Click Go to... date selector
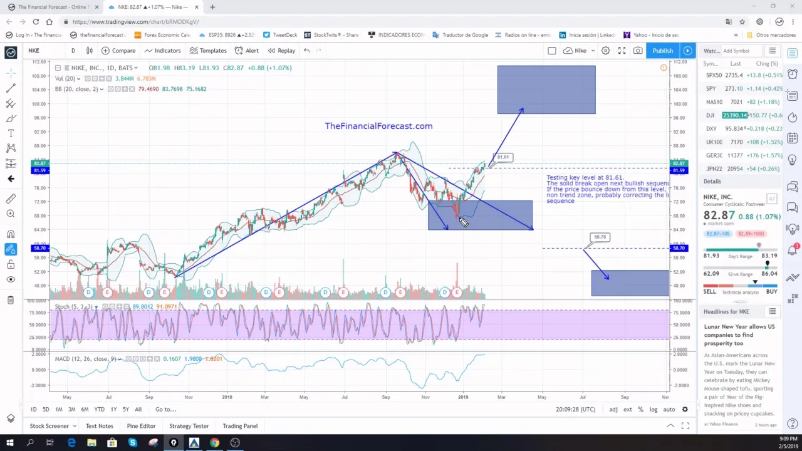The image size is (802, 451). click(x=165, y=409)
